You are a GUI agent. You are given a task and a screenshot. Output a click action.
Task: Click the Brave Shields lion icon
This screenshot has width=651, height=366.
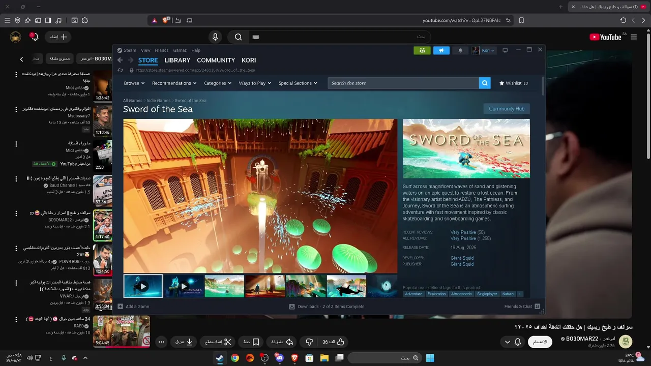coord(165,20)
